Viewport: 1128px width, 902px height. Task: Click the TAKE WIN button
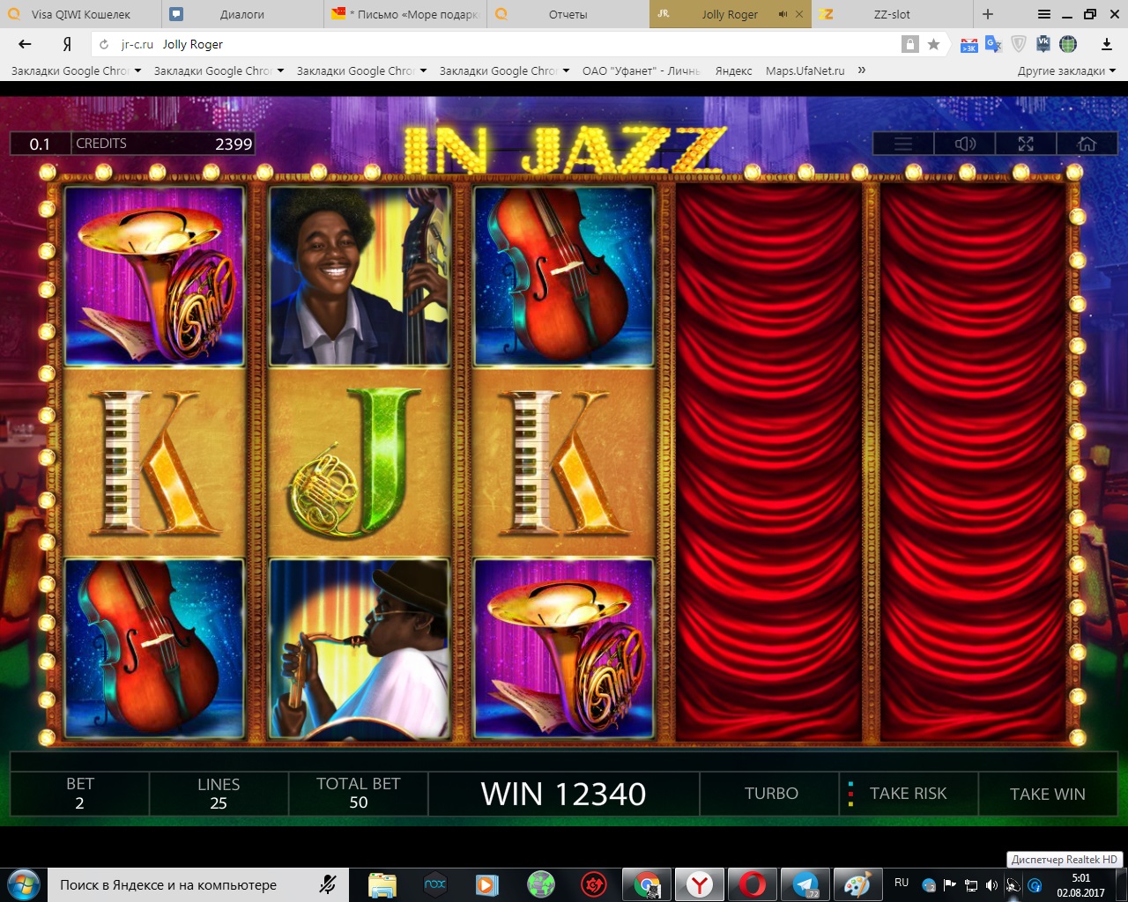pyautogui.click(x=1047, y=794)
